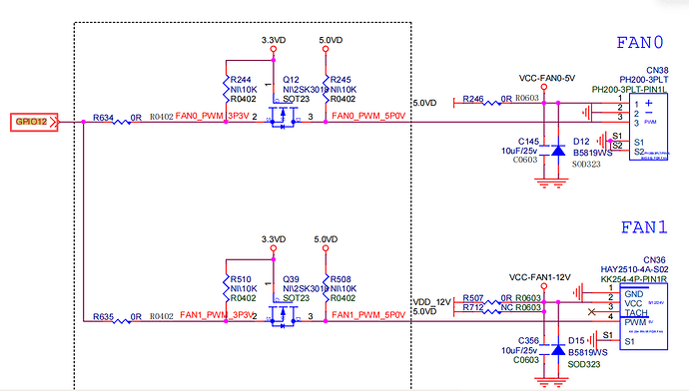Click the C145 capacitor symbol
Image resolution: width=689 pixels, height=391 pixels.
click(x=544, y=150)
